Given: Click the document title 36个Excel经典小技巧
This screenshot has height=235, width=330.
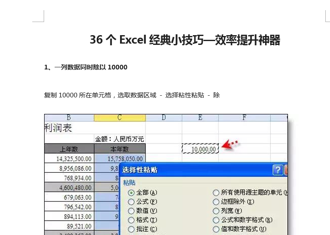Looking at the screenshot, I should pos(185,40).
